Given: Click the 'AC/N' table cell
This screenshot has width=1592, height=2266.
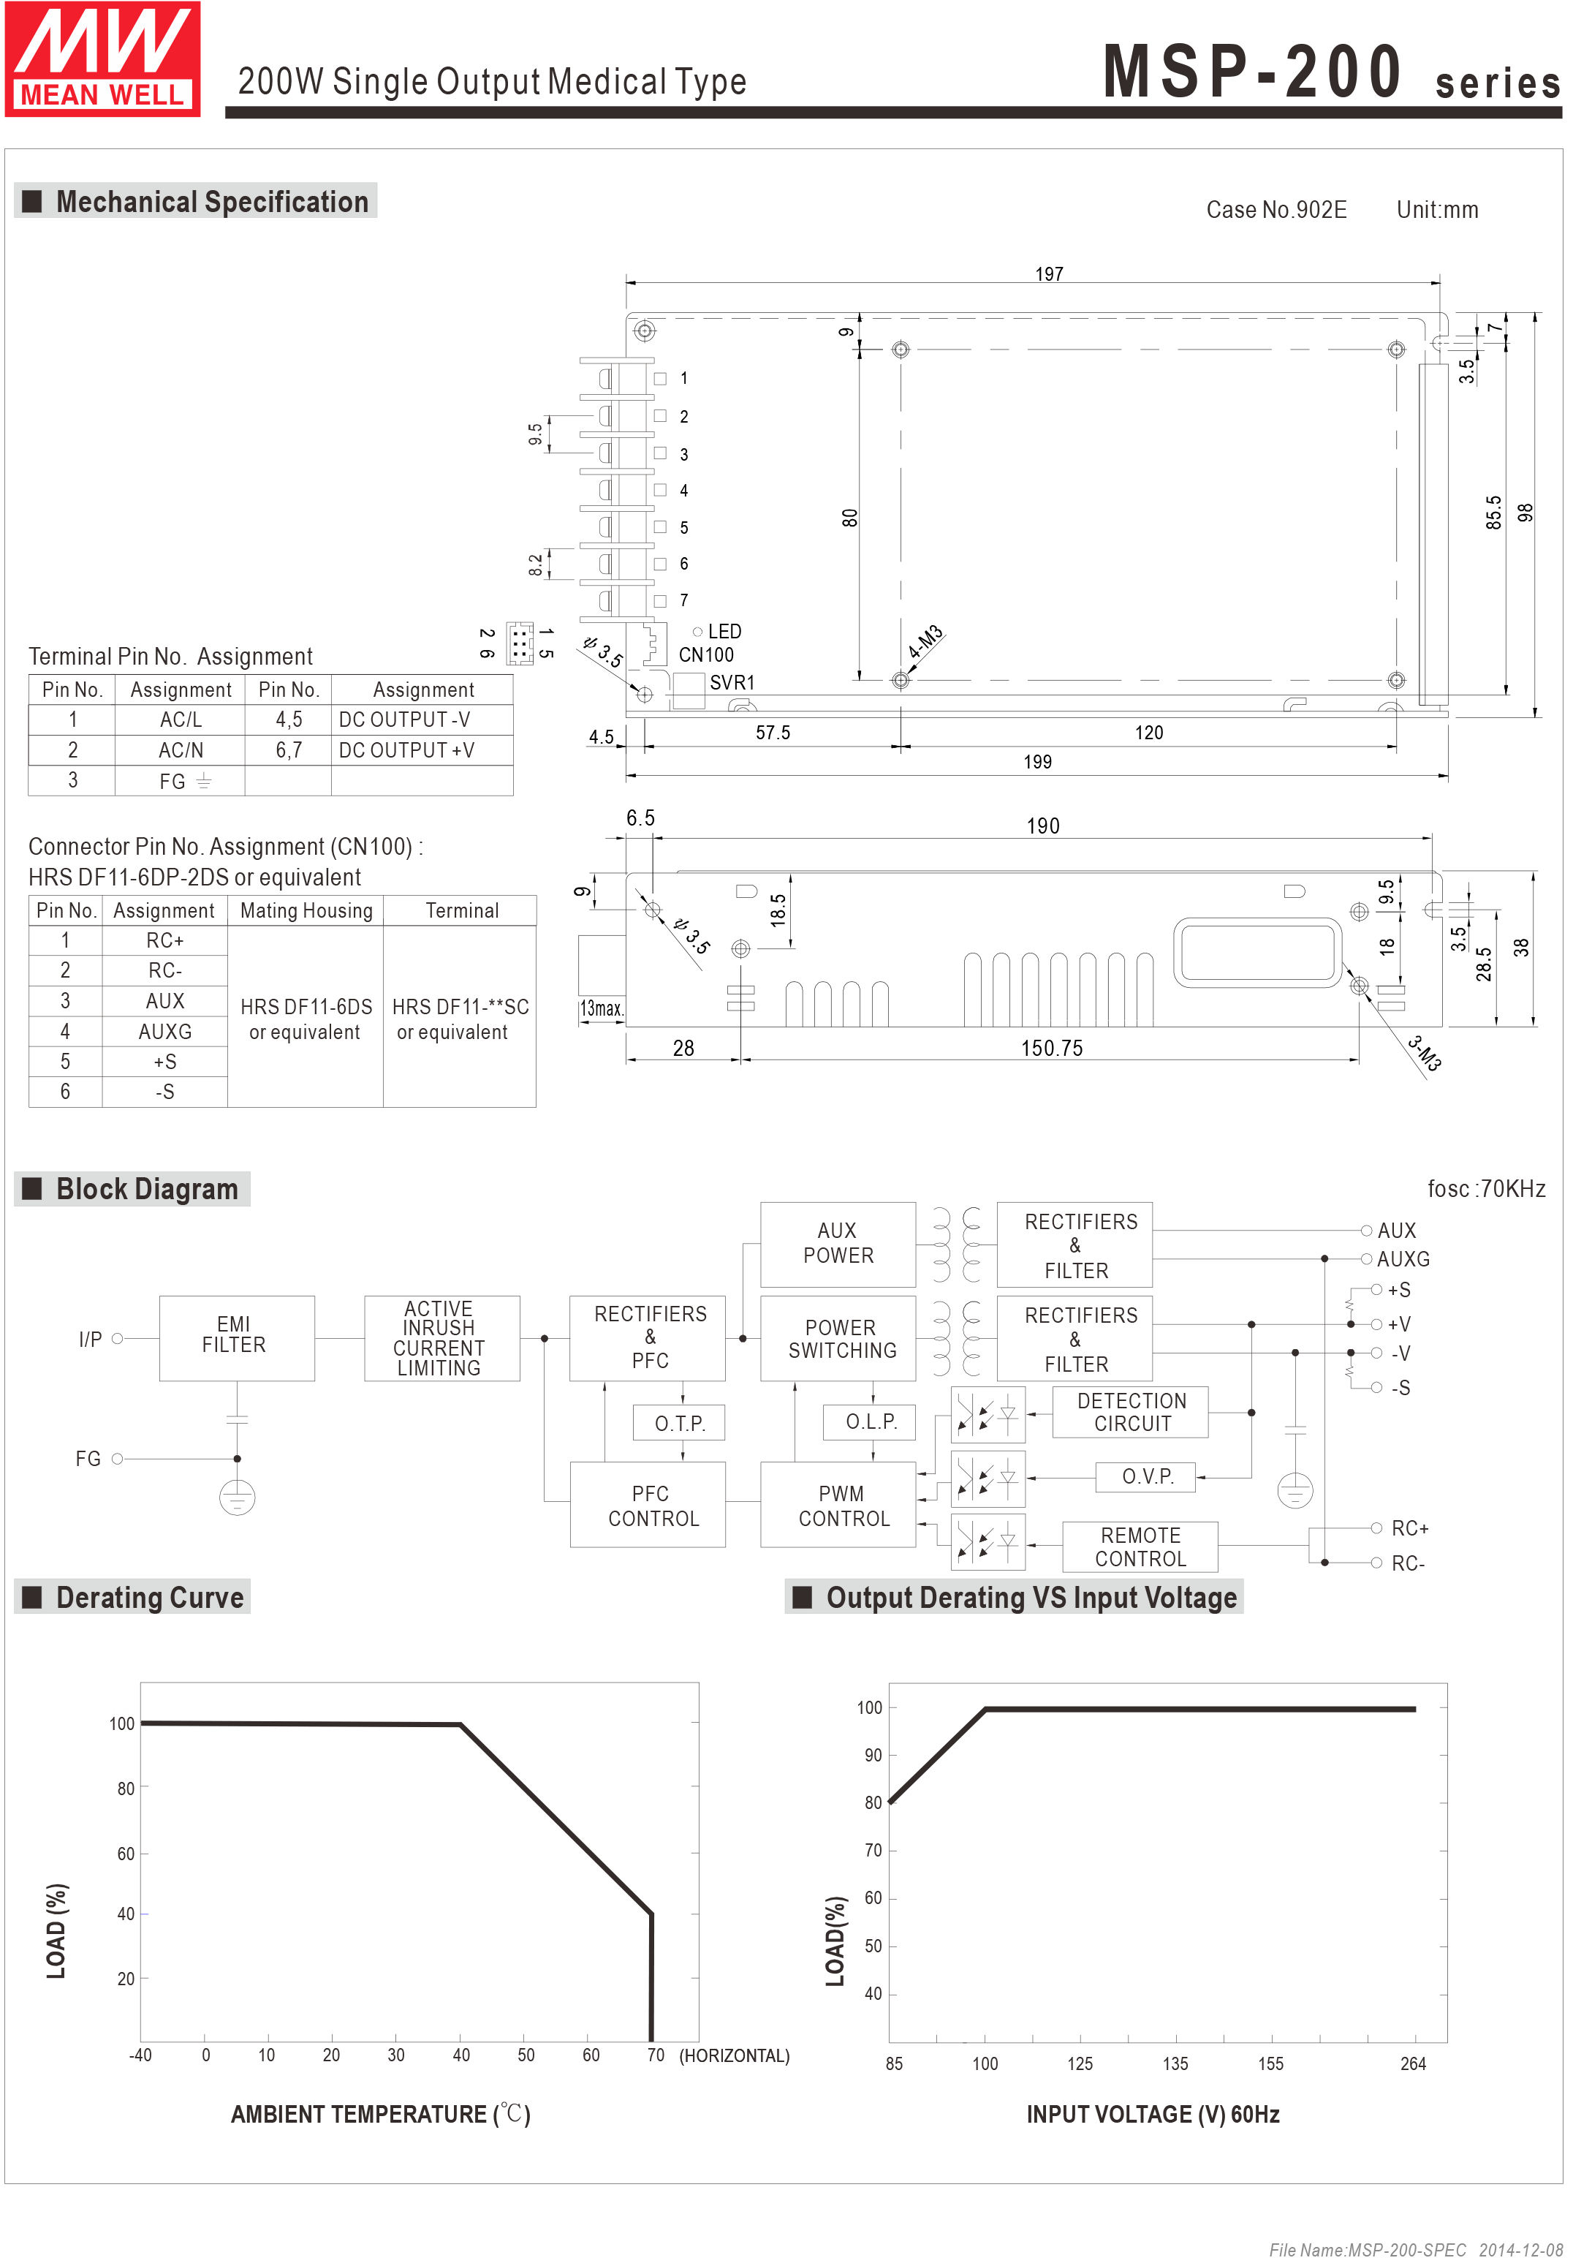Looking at the screenshot, I should (x=181, y=750).
